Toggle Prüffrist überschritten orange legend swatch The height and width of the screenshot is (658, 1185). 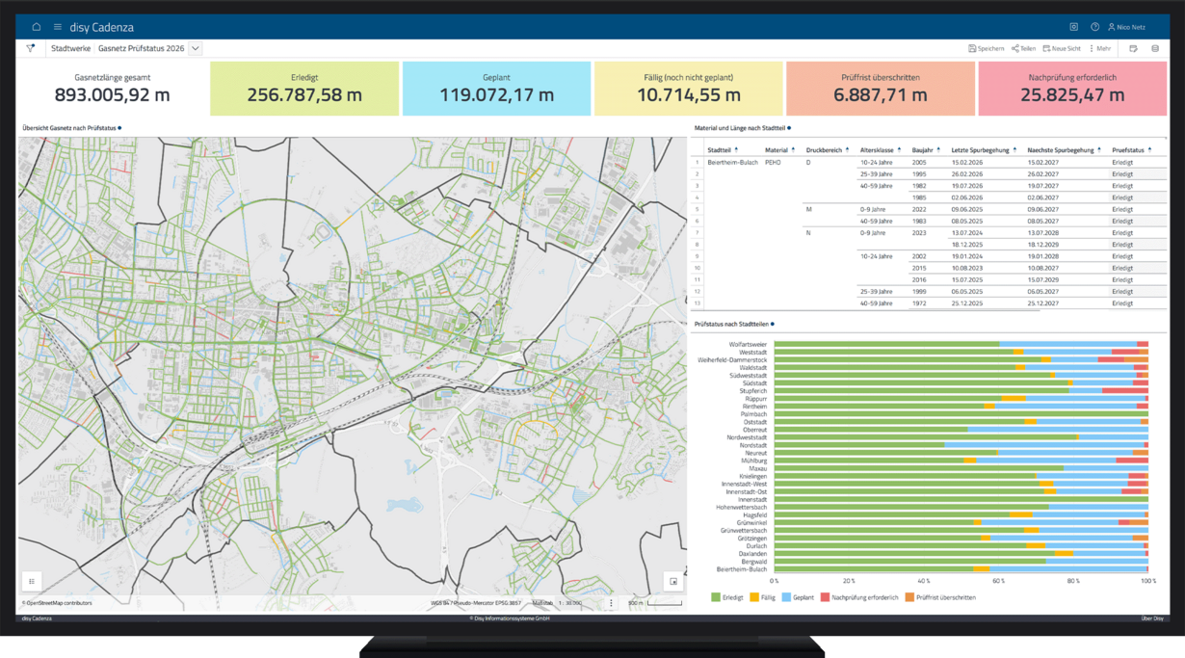[909, 597]
